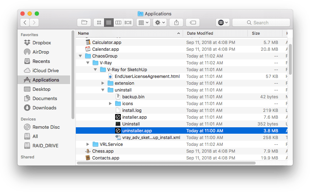310x192 pixels.
Task: Expand the VRLService folder
Action: pyautogui.click(x=88, y=144)
